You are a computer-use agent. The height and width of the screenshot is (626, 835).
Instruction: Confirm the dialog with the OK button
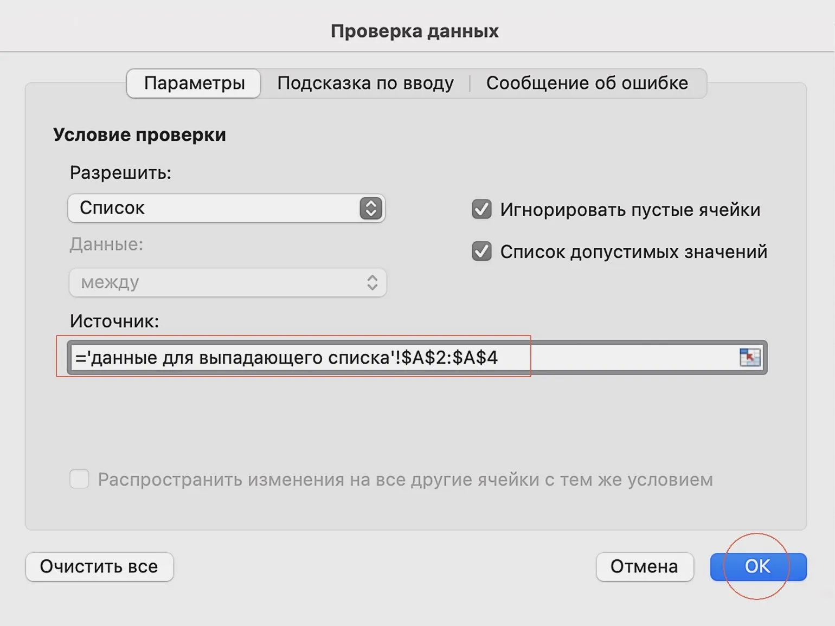(x=757, y=566)
